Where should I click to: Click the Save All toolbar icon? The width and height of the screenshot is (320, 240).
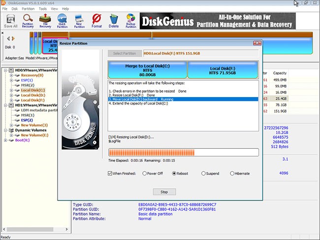click(x=10, y=21)
